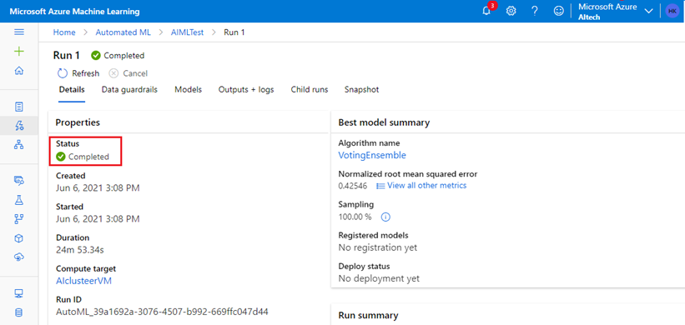Toggle the hamburger navigation menu

pos(19,32)
